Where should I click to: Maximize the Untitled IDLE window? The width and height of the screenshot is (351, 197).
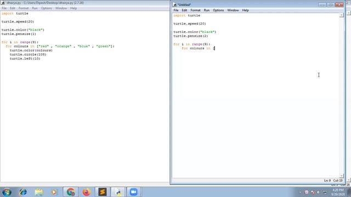point(330,4)
